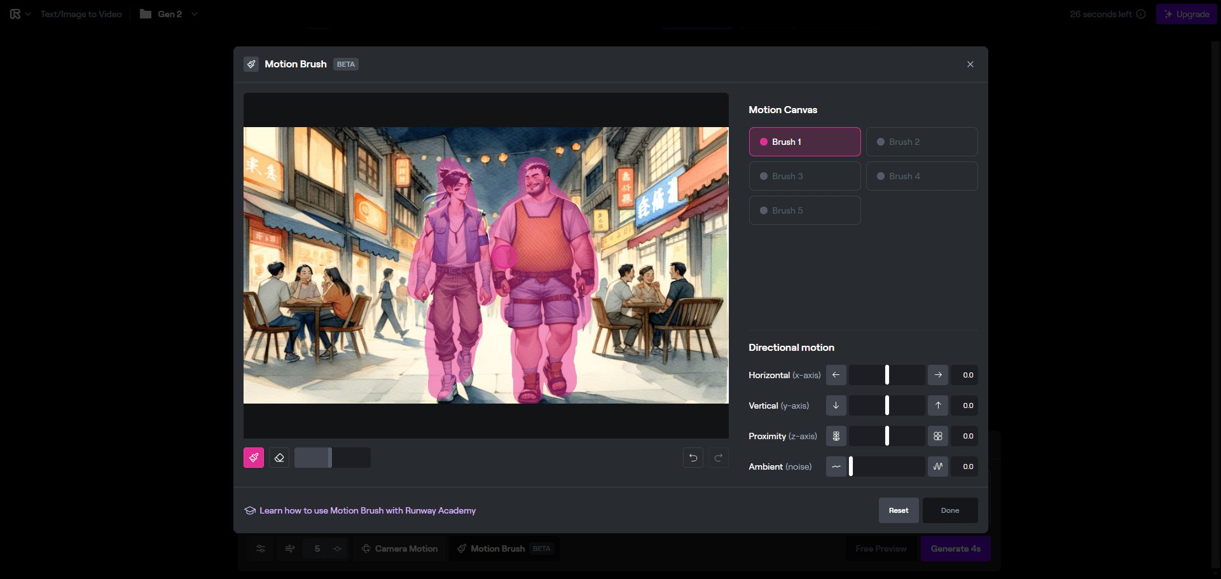Click the motion value 5 in toolbar
Image resolution: width=1221 pixels, height=579 pixels.
[317, 548]
